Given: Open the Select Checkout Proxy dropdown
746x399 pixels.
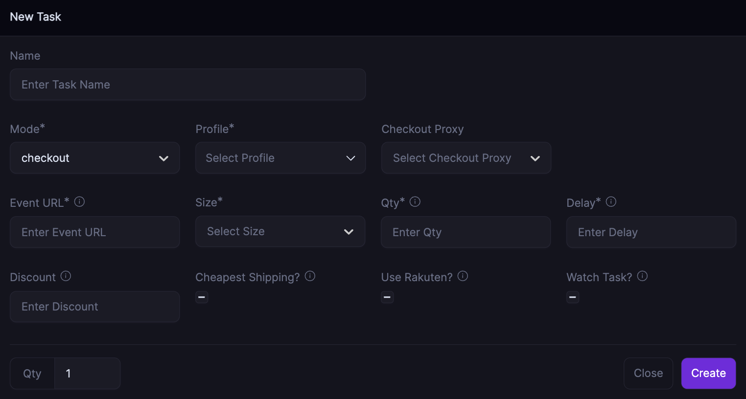Looking at the screenshot, I should pos(466,158).
